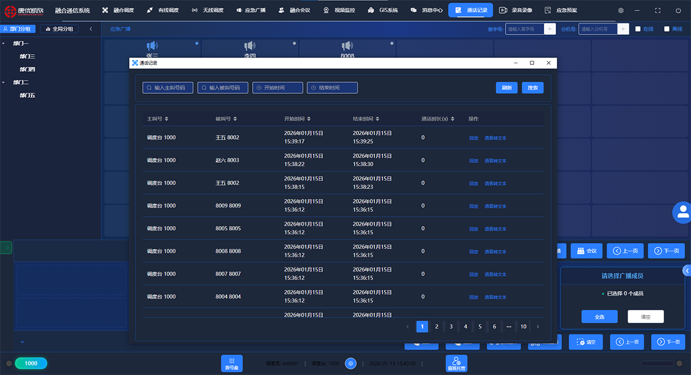Open the settings gear in top bar
The width and height of the screenshot is (691, 375).
[x=621, y=10]
